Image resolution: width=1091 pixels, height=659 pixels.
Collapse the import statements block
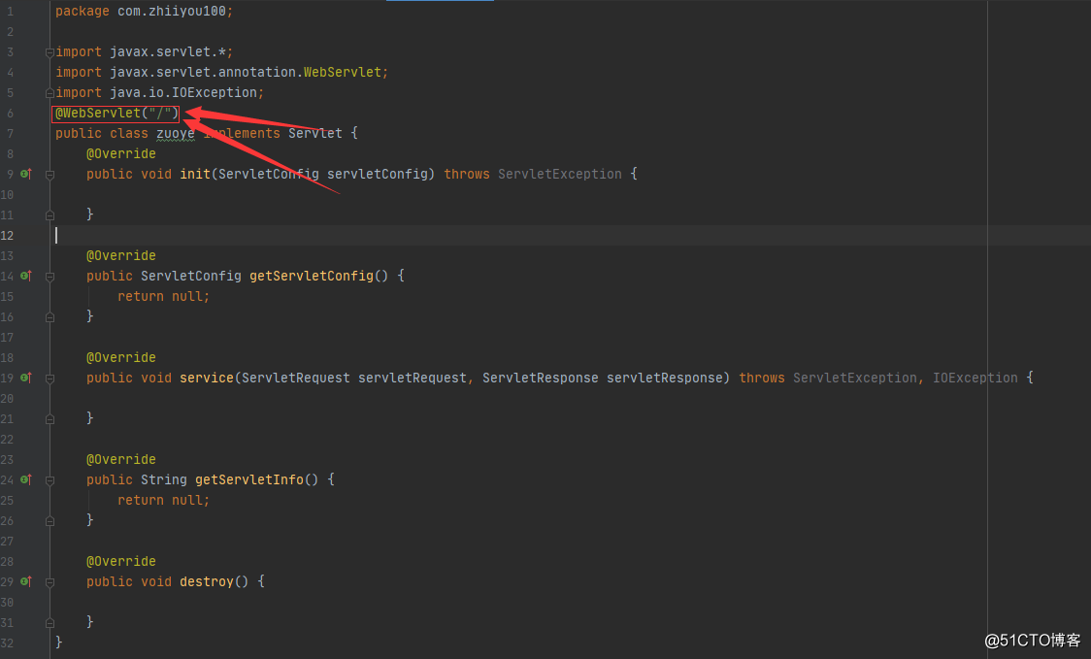pos(50,52)
